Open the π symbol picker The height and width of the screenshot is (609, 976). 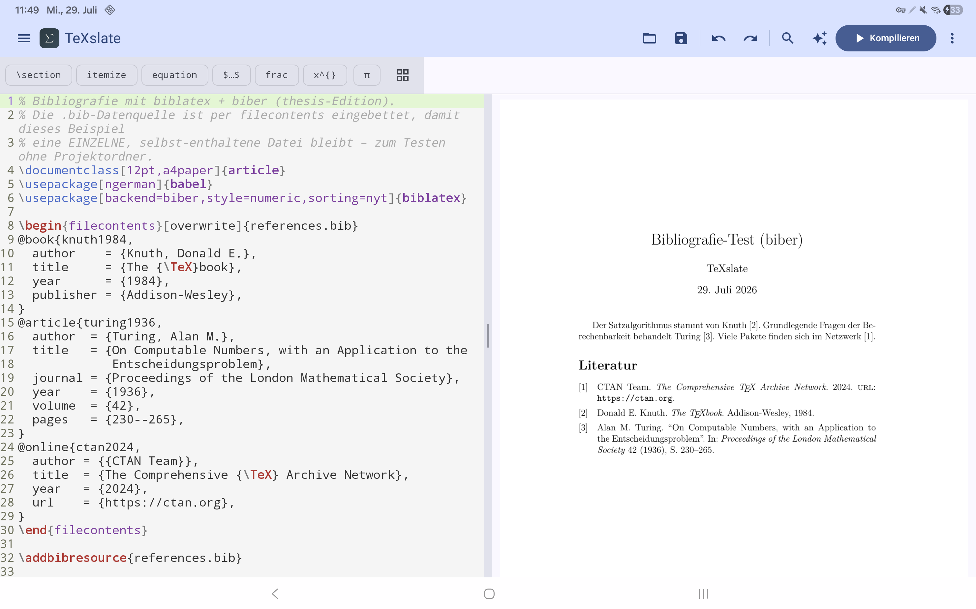pyautogui.click(x=367, y=75)
